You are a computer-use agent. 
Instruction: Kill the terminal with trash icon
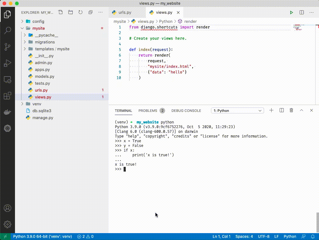(x=291, y=110)
